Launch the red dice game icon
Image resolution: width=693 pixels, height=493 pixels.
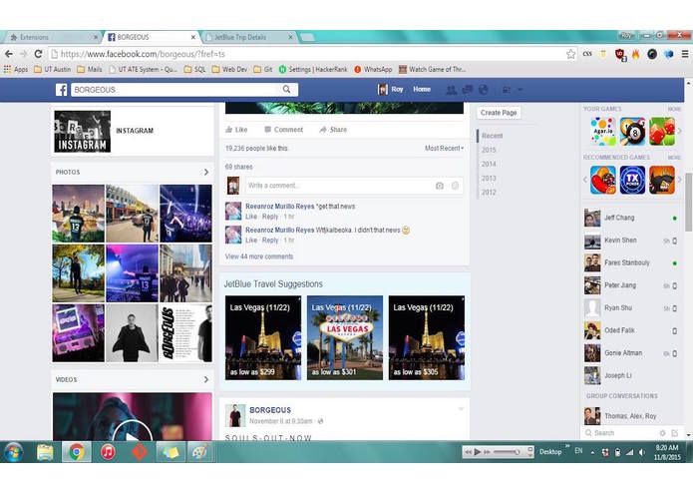[x=662, y=132]
